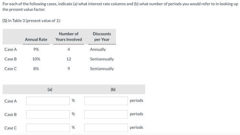
Task: Click the (a) column heading
Action: (50, 89)
